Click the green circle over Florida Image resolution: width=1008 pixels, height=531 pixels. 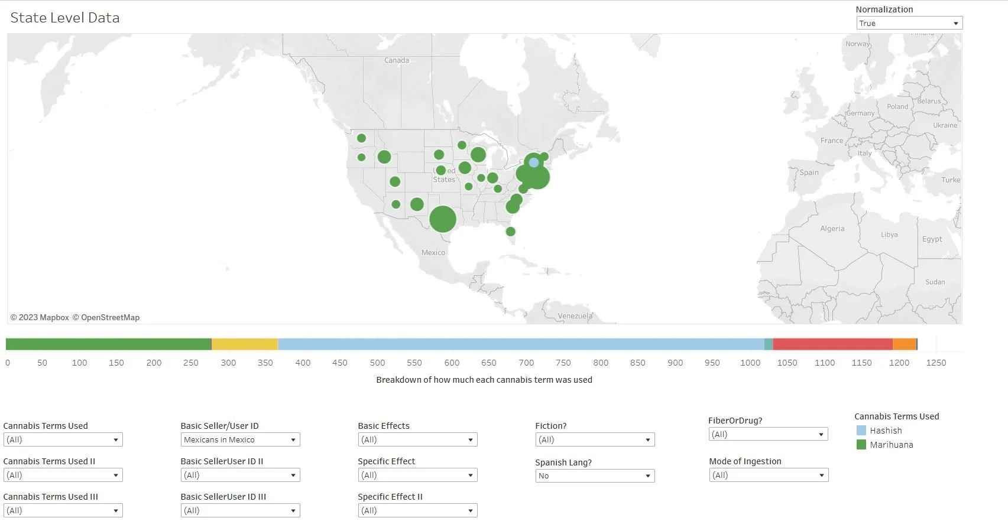click(511, 232)
